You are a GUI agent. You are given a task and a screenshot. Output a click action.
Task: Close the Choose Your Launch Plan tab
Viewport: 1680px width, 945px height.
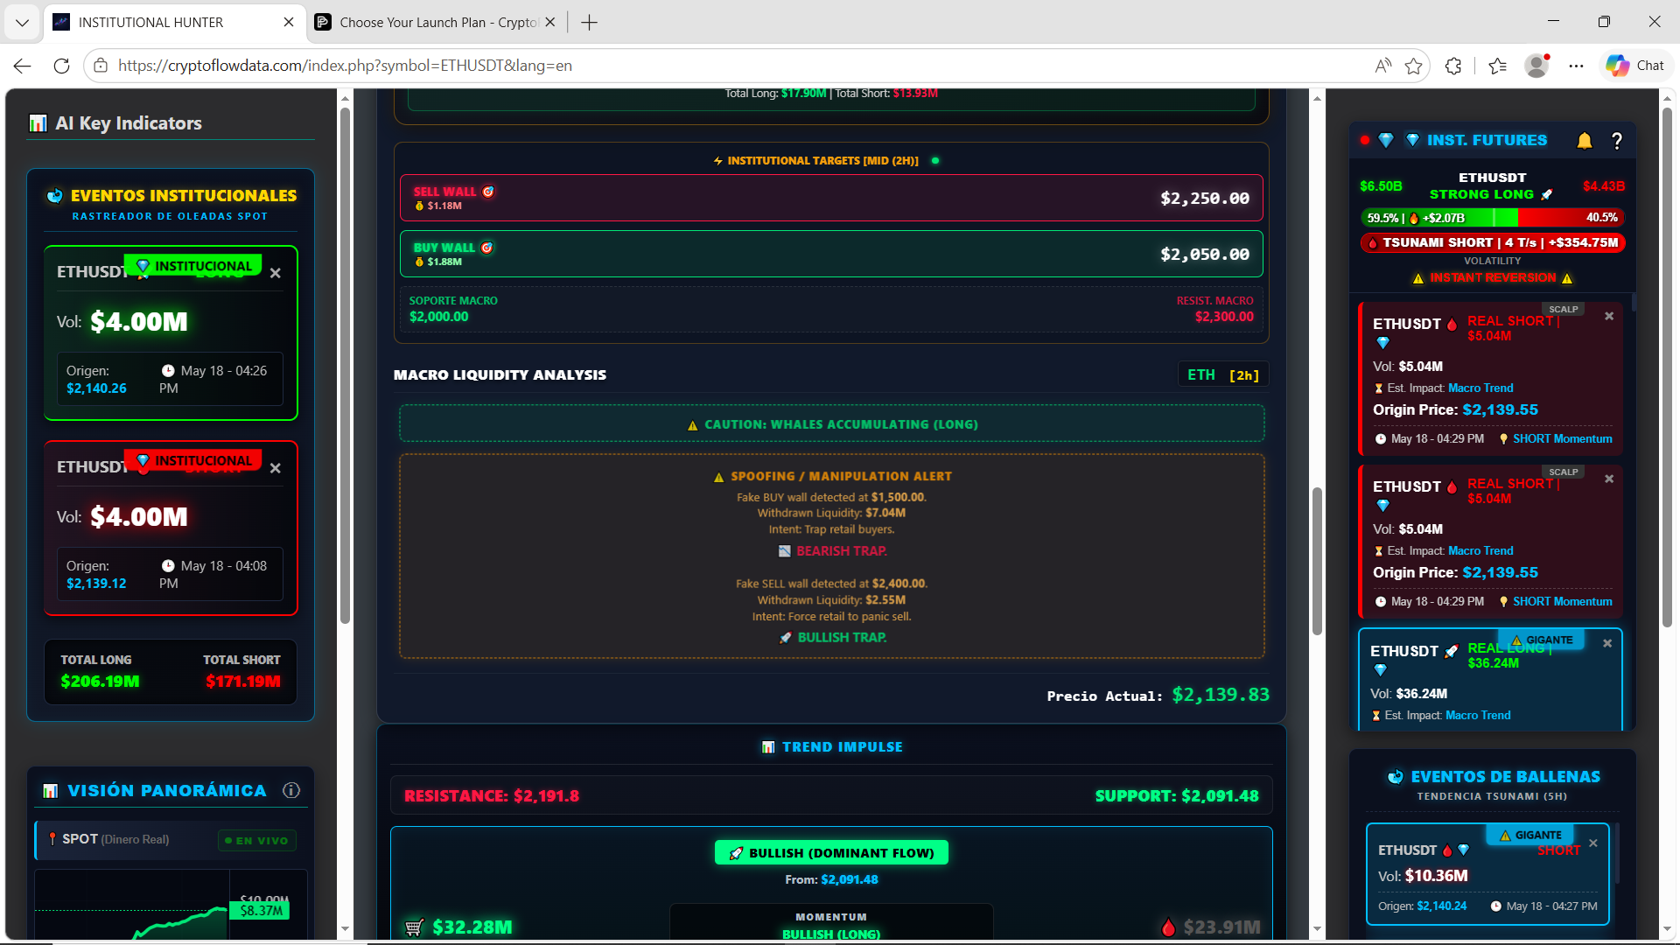(x=550, y=22)
